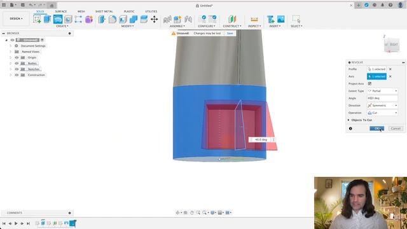Clear the Axis selection with X
The width and height of the screenshot is (407, 229).
[x=390, y=76]
